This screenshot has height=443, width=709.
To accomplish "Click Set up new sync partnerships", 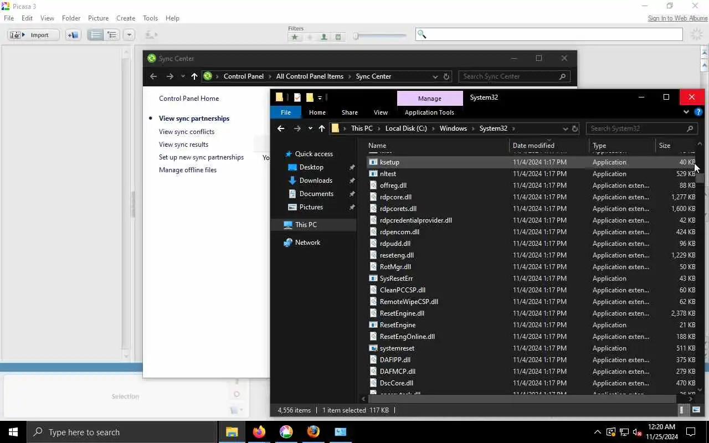I will click(x=201, y=157).
